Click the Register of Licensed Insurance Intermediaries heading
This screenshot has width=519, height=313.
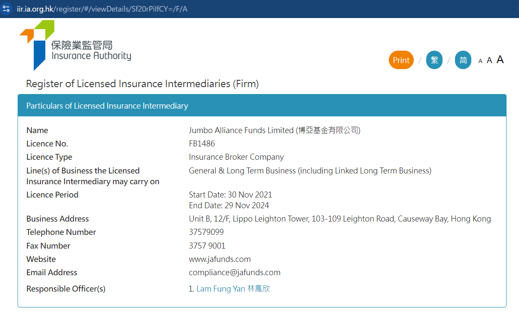pyautogui.click(x=142, y=84)
